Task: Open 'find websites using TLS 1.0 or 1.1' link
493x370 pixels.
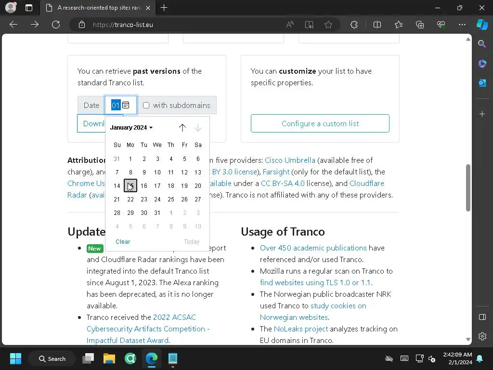Action: [315, 282]
